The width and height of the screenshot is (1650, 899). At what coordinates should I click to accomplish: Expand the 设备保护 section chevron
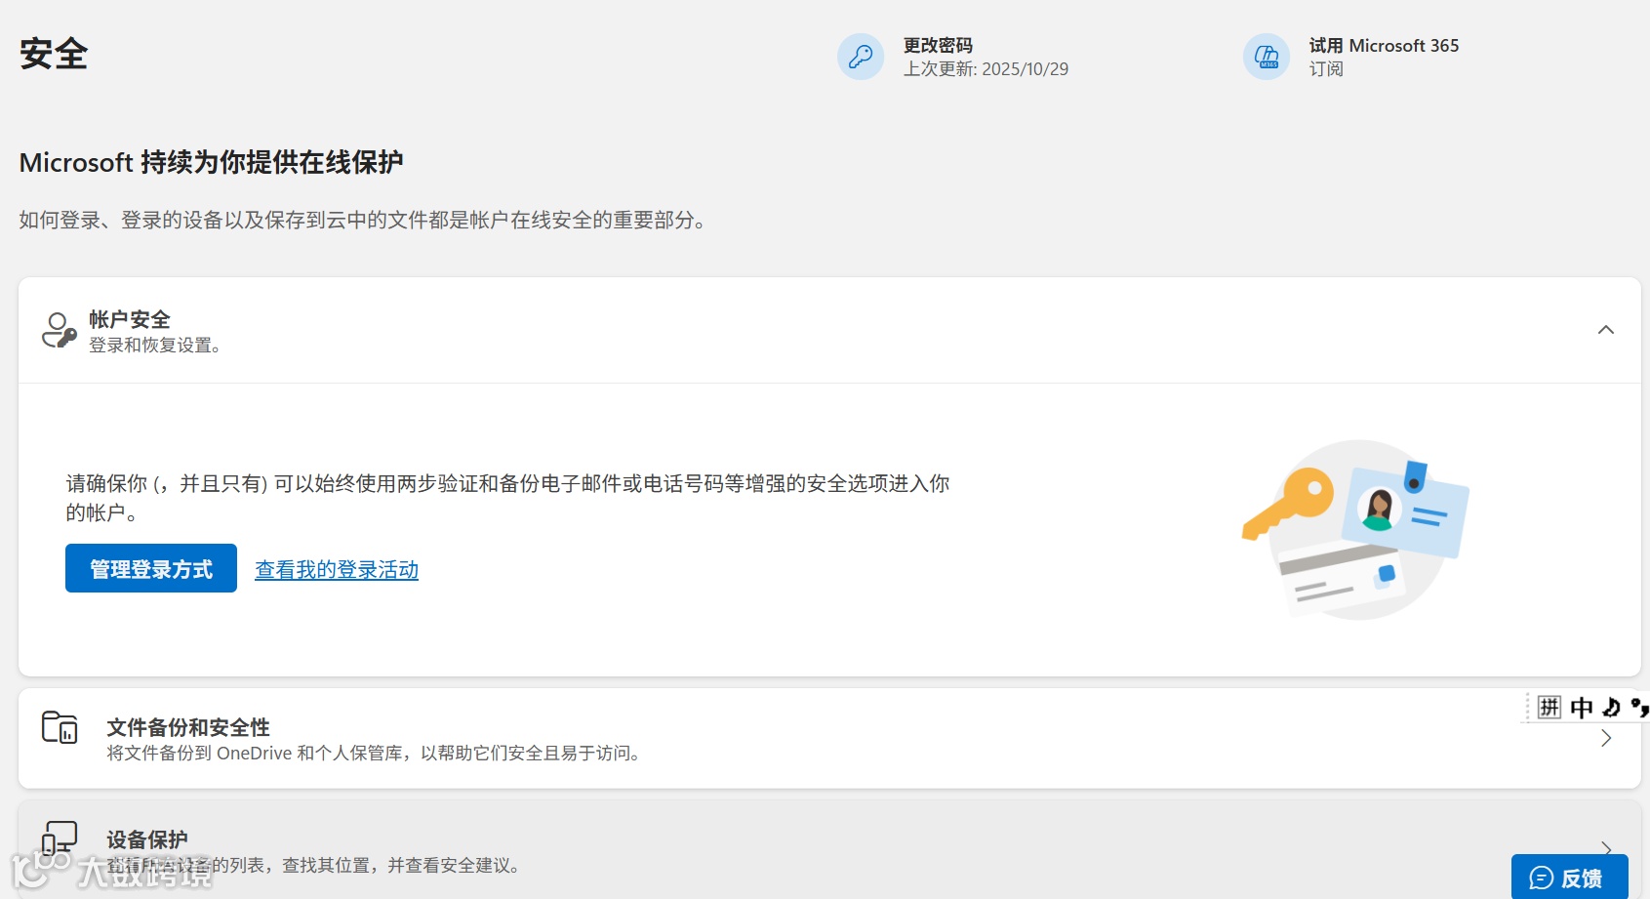point(1606,848)
